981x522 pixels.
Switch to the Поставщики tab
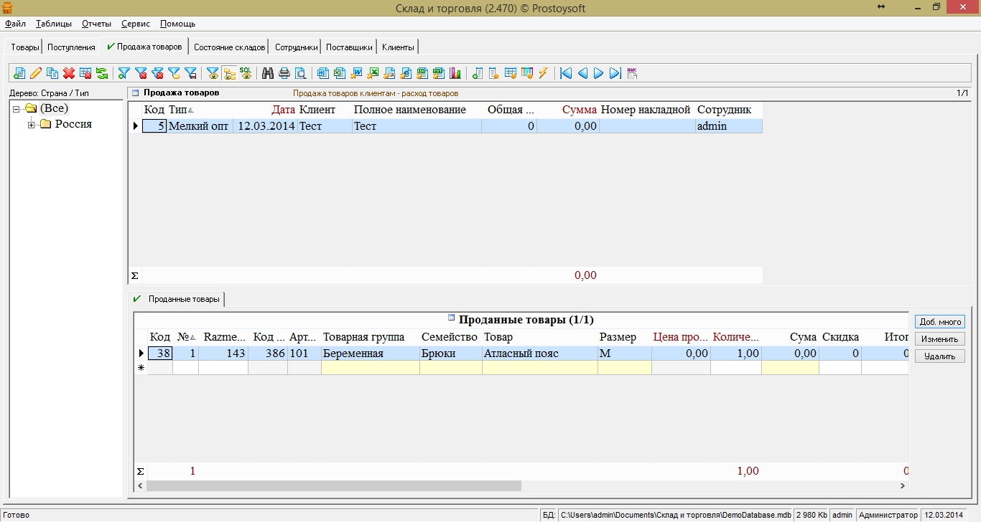(x=349, y=47)
